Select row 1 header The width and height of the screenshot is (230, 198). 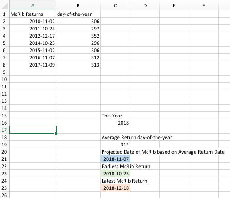[x=5, y=14]
